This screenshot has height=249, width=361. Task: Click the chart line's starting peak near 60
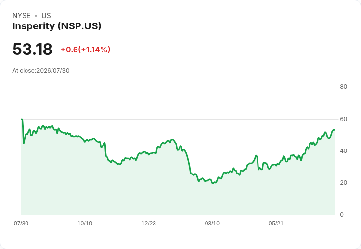pos(22,119)
